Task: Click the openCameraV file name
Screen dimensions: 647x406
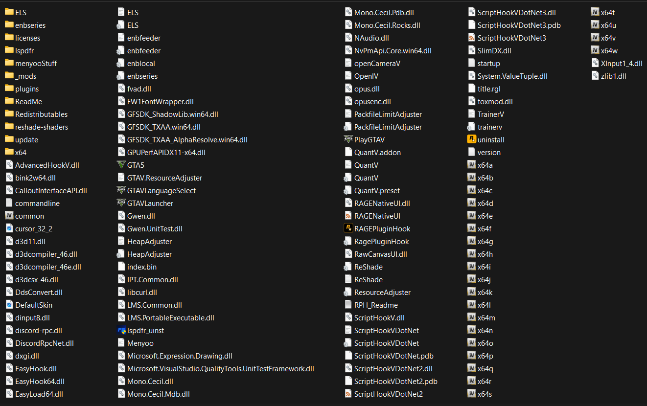Action: [x=377, y=63]
